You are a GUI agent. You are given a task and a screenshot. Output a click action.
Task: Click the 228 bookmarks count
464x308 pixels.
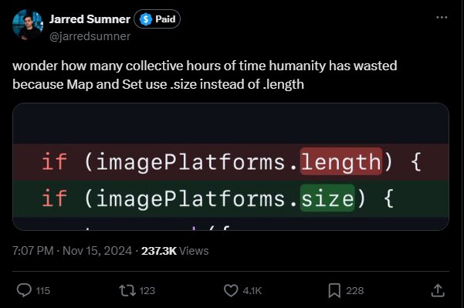click(x=355, y=291)
